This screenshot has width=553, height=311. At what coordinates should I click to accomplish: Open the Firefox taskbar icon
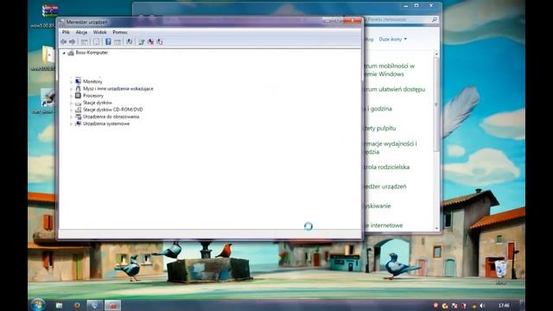tap(77, 305)
